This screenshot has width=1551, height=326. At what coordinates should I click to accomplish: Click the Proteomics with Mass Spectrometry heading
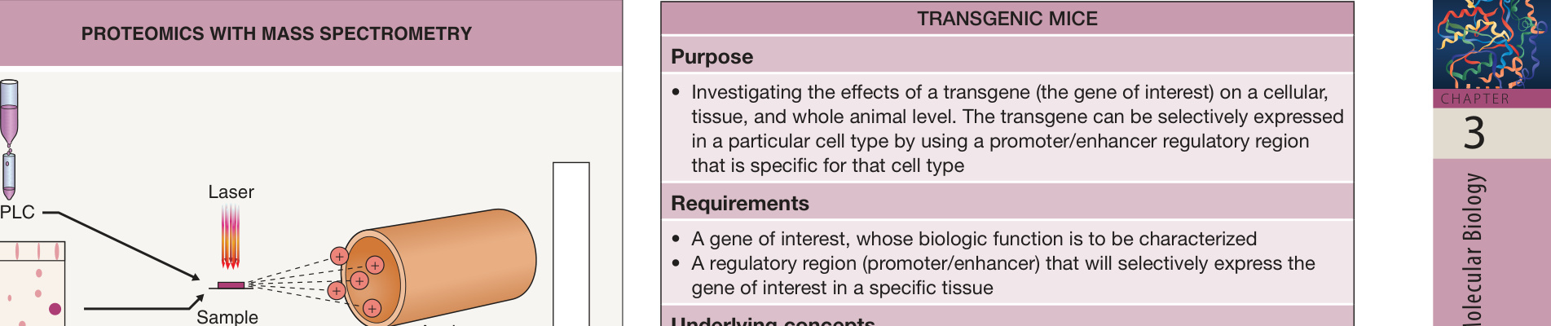(276, 34)
